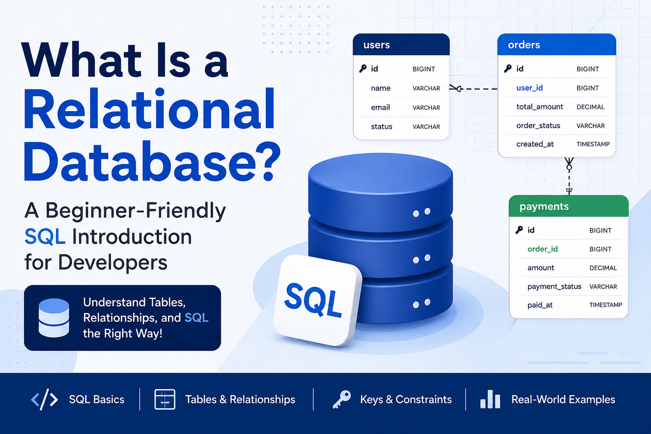
Task: Click the Understand Tables, Relationships banner text
Action: tap(145, 317)
